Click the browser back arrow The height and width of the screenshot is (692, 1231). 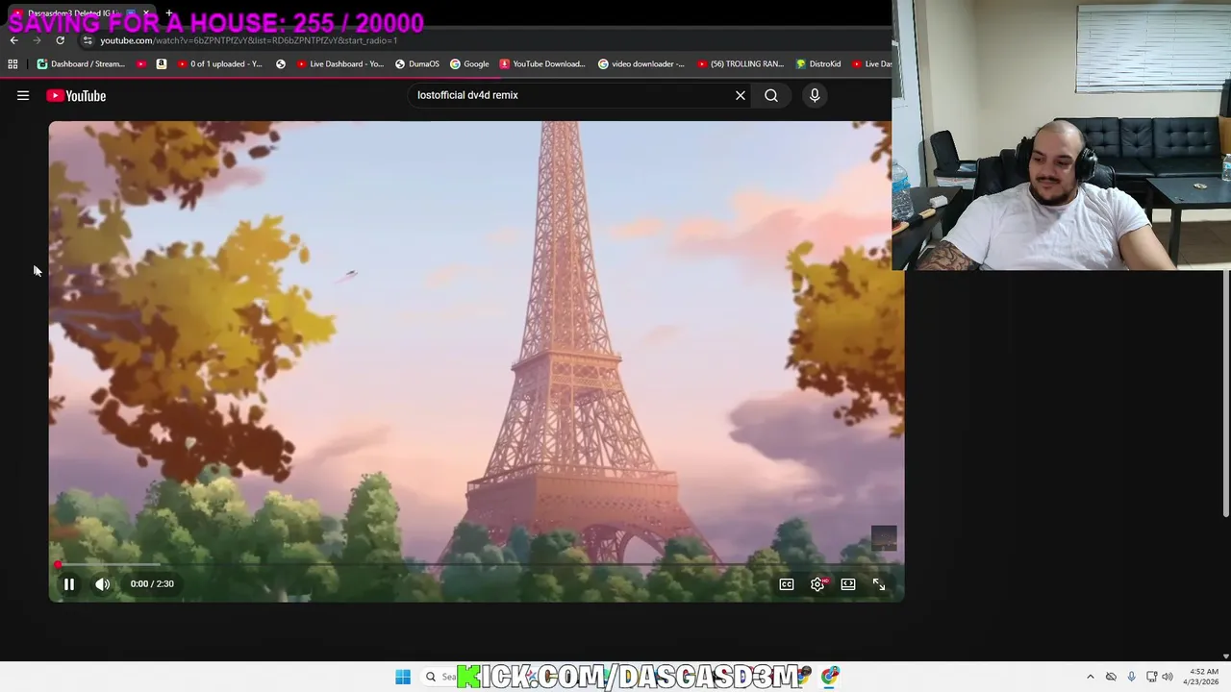coord(13,40)
